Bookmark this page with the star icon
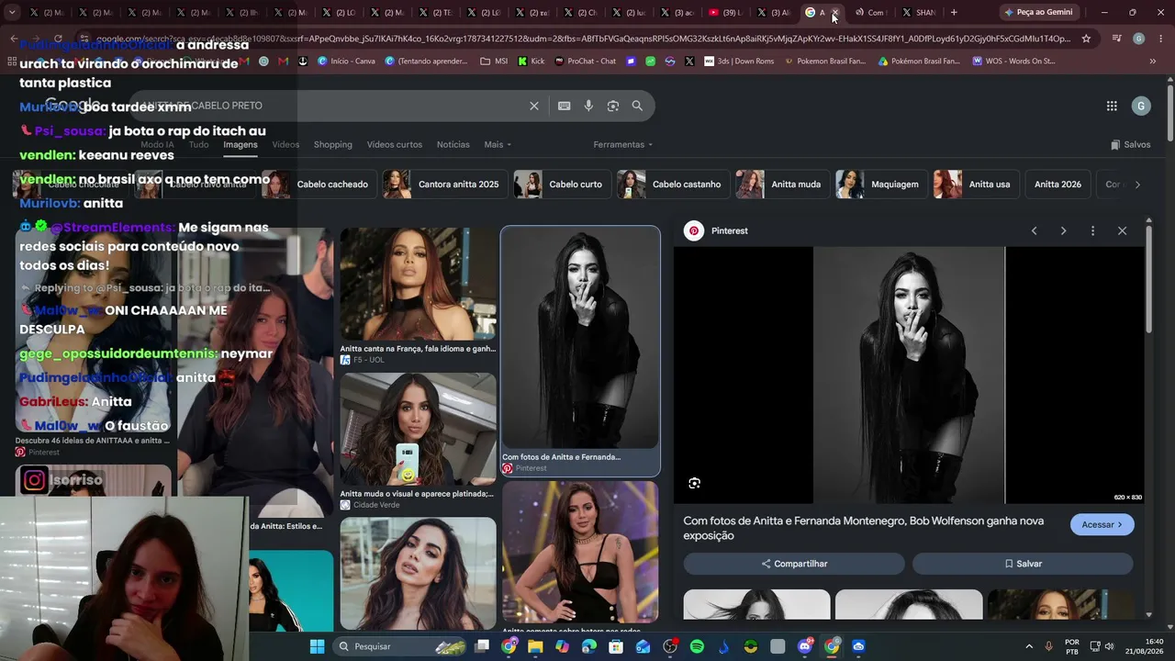 click(x=1086, y=39)
